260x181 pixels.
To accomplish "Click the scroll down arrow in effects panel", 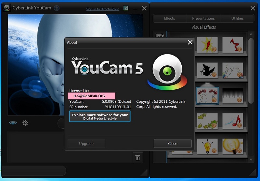I will pyautogui.click(x=251, y=160).
